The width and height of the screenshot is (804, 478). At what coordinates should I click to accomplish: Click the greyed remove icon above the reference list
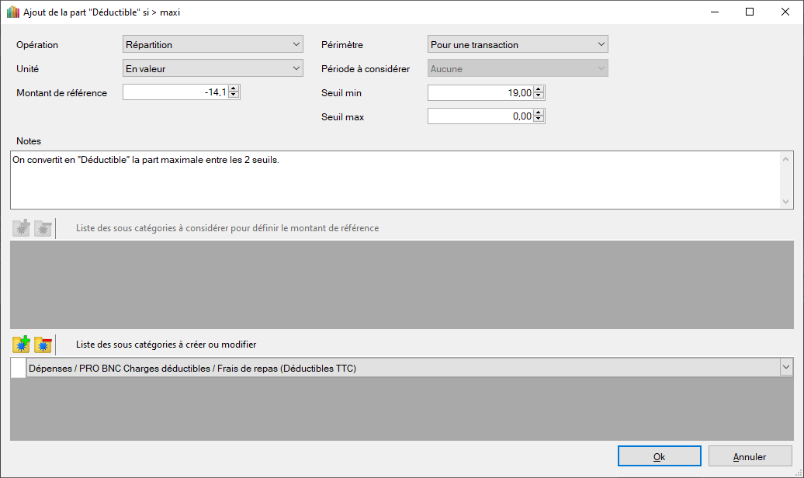[x=43, y=229]
